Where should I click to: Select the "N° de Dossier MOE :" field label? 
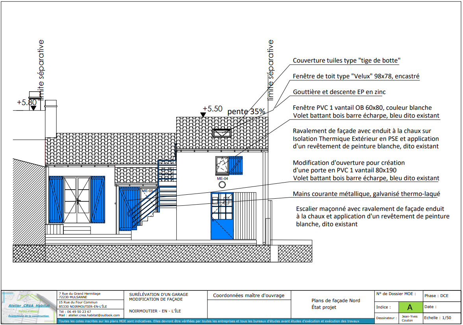tap(396, 294)
